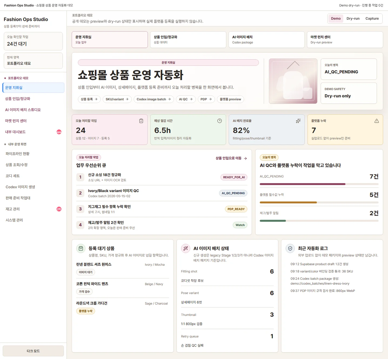Screen dimensions: 388x359
Task: Click the 재고/발주 알림 progress bar
Action: (319, 221)
